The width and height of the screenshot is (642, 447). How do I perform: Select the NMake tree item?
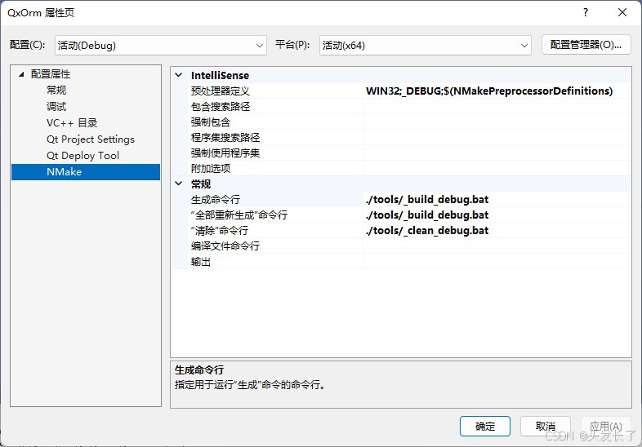click(86, 172)
